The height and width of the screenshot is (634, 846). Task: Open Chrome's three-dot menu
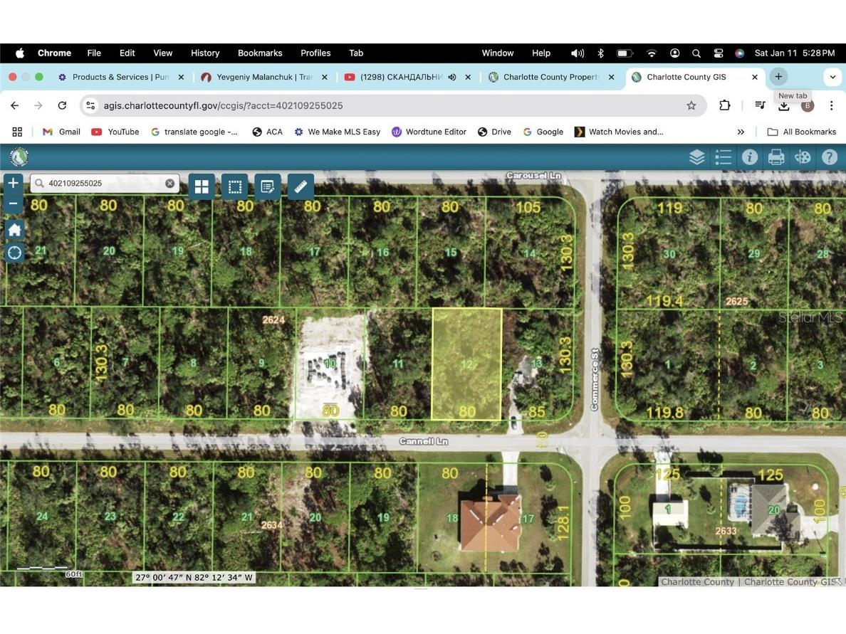(x=831, y=105)
